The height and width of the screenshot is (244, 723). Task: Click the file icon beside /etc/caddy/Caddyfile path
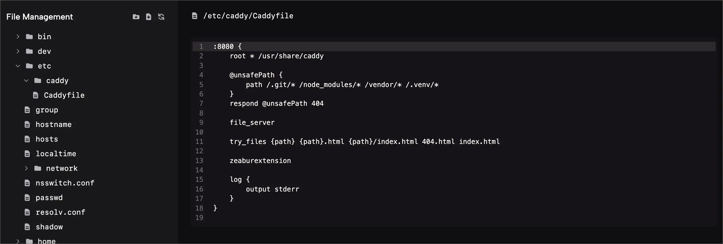point(195,16)
